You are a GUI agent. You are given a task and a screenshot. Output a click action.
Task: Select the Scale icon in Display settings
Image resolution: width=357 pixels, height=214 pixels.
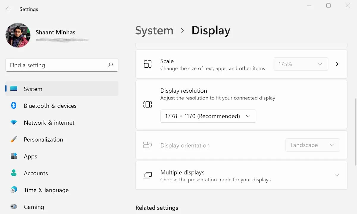click(148, 64)
